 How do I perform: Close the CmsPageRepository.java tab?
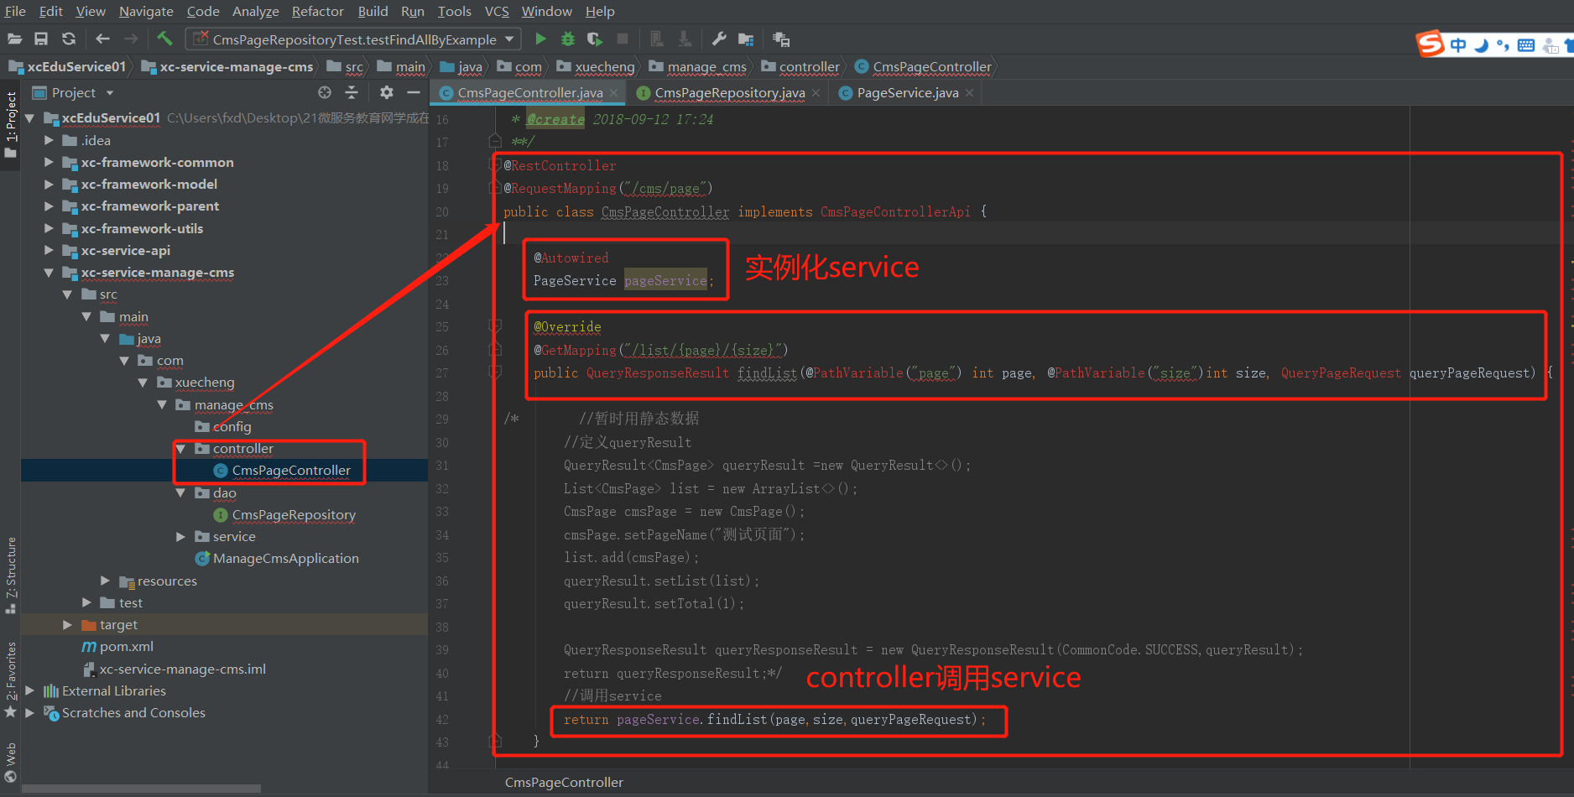(816, 93)
